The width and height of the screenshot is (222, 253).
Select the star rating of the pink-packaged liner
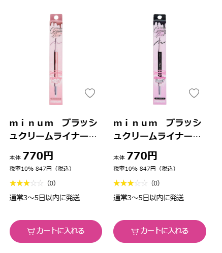tap(26, 183)
